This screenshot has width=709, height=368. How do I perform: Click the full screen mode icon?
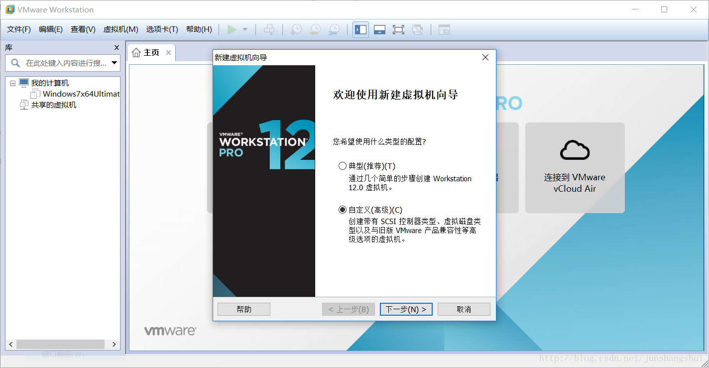(398, 30)
